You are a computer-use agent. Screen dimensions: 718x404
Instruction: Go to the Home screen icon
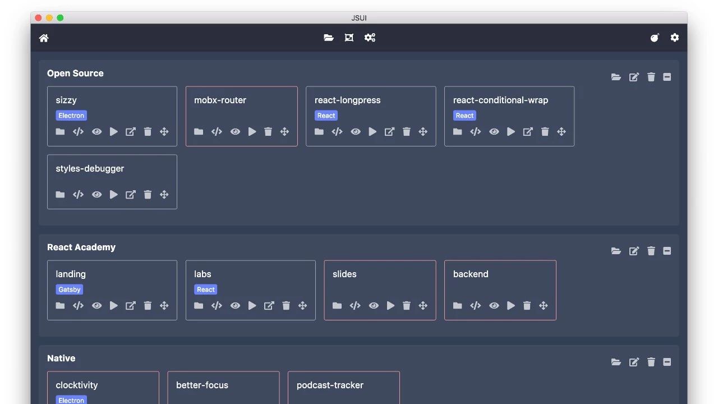(44, 38)
